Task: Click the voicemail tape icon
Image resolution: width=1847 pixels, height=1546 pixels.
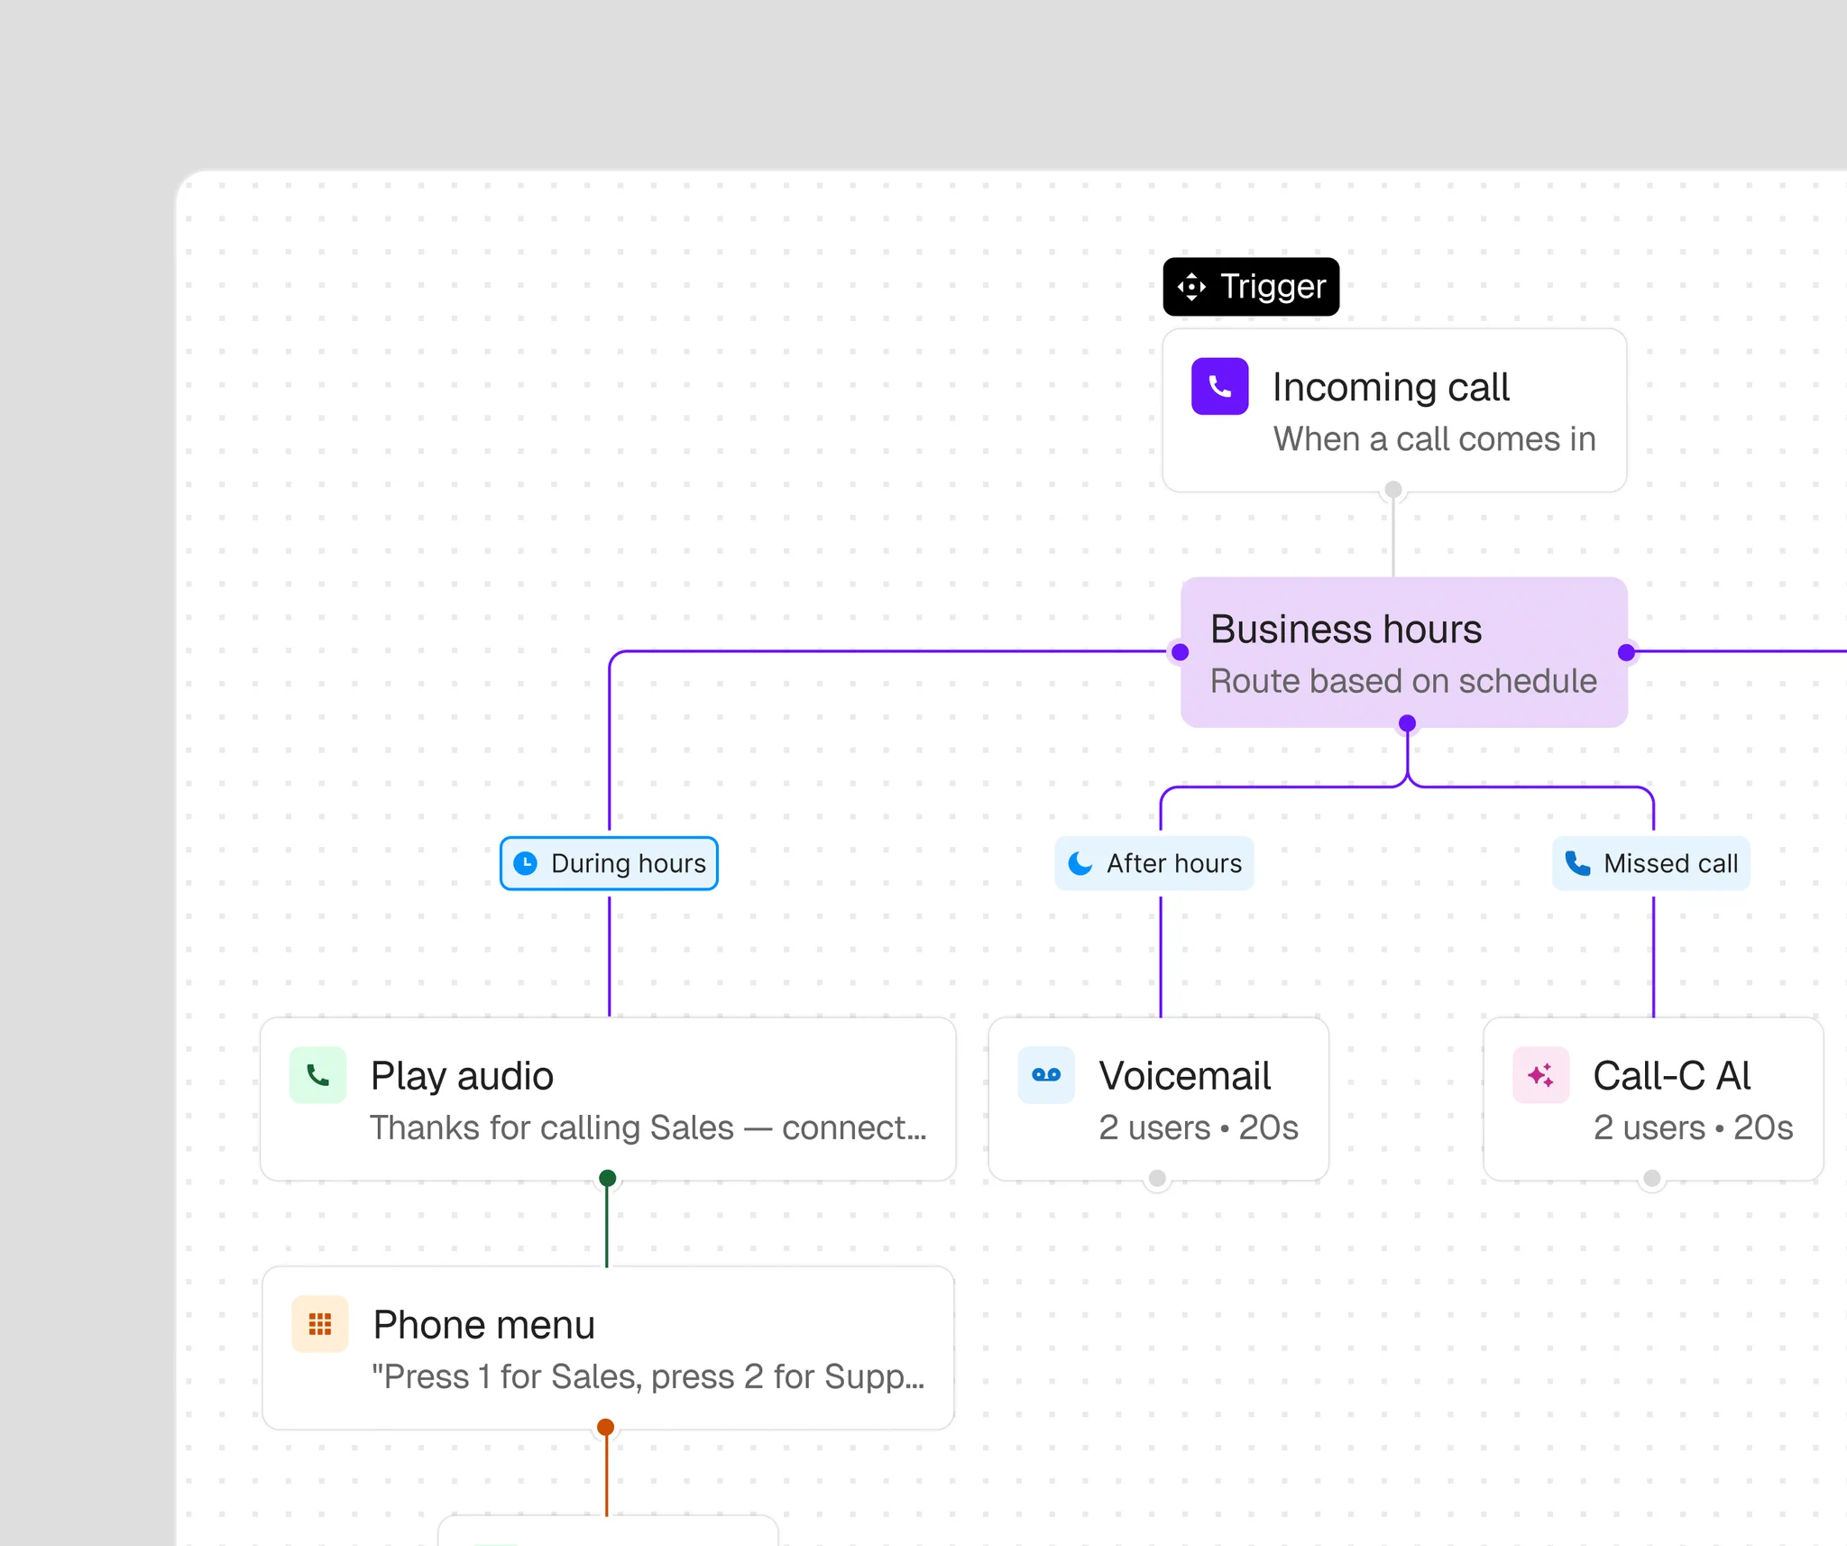Action: click(x=1046, y=1074)
